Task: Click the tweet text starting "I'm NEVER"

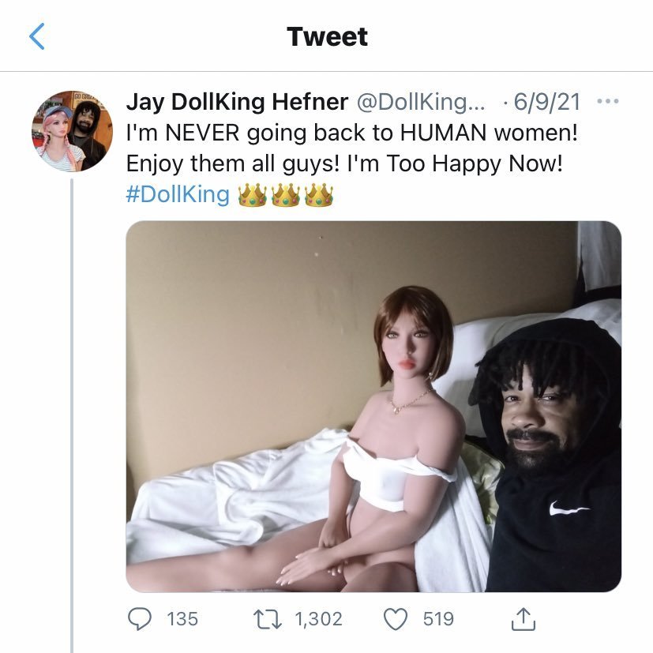Action: point(351,133)
